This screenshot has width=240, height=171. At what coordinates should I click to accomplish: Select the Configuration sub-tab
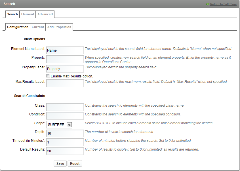(x=18, y=27)
